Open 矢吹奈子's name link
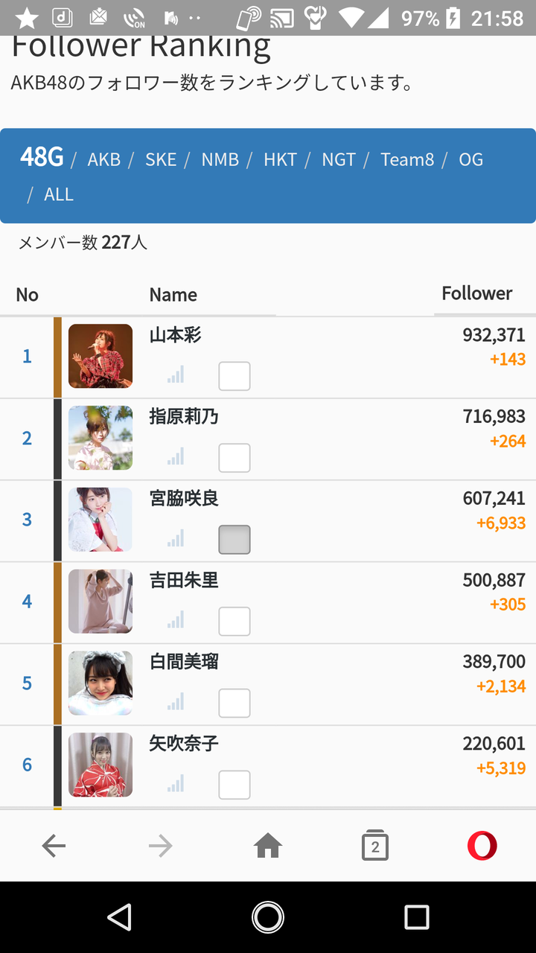The height and width of the screenshot is (953, 536). coord(184,743)
